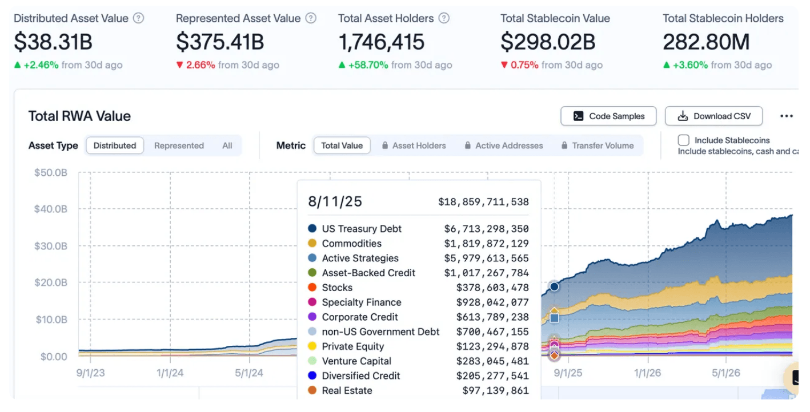Image resolution: width=810 pixels, height=412 pixels.
Task: Click the red down arrow next to 2.66%
Action: 180,65
